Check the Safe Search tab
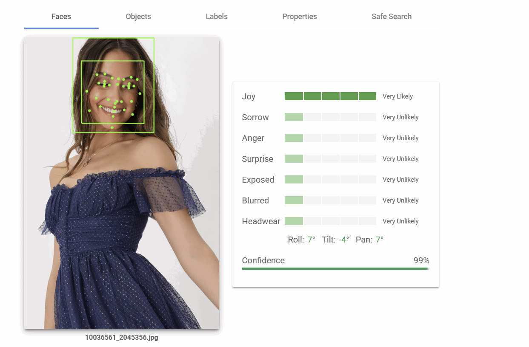The width and height of the screenshot is (529, 347). click(x=392, y=17)
